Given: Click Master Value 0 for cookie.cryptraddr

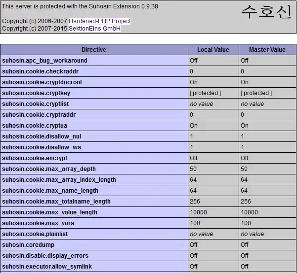Looking at the screenshot, I should point(243,115).
